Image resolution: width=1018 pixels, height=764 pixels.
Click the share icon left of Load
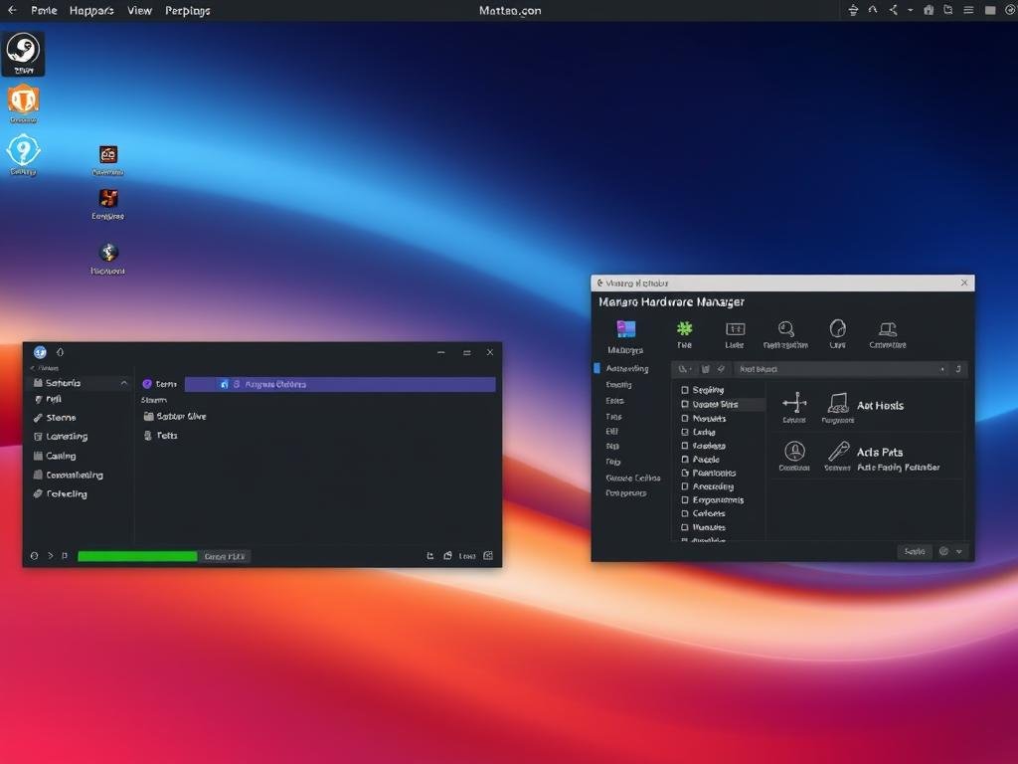click(x=447, y=556)
